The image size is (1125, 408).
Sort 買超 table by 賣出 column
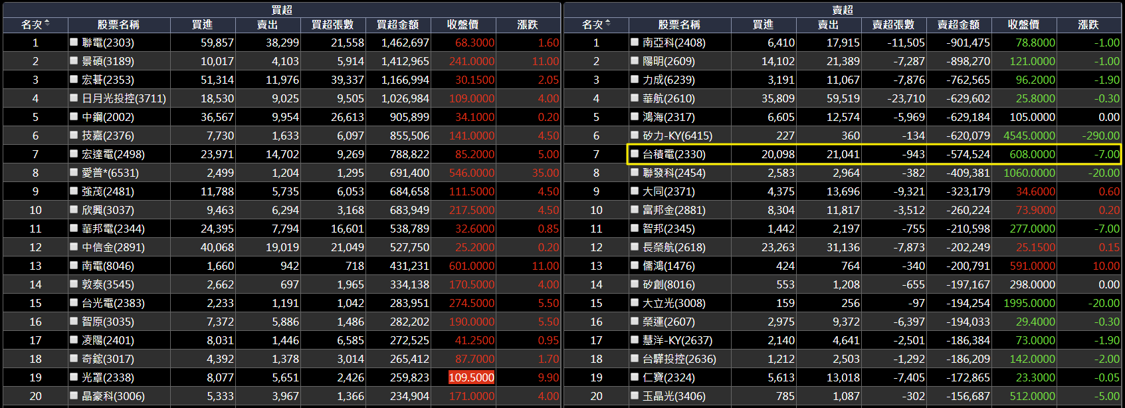click(267, 25)
